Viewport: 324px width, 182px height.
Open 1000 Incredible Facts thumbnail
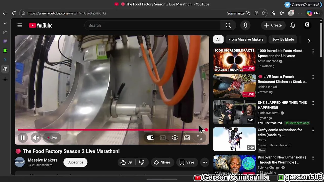tap(235, 60)
